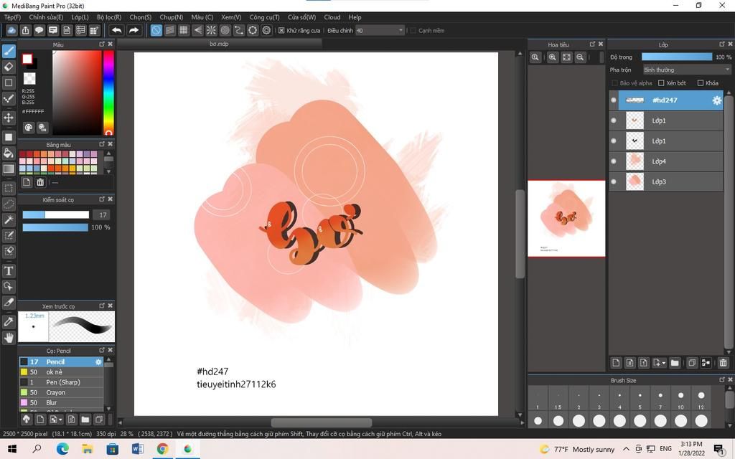Click the Redo arrow in toolbar
The image size is (735, 459).
click(x=134, y=30)
